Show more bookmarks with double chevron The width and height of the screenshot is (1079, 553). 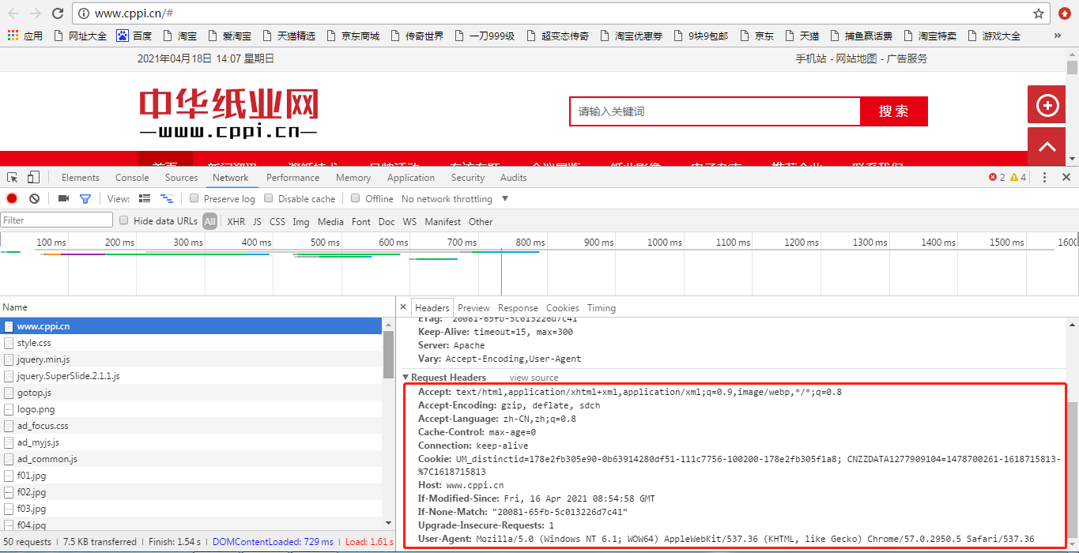tap(1058, 36)
